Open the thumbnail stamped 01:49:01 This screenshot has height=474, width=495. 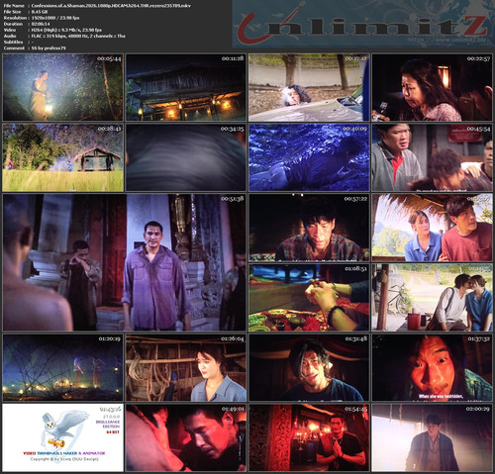tap(186, 437)
